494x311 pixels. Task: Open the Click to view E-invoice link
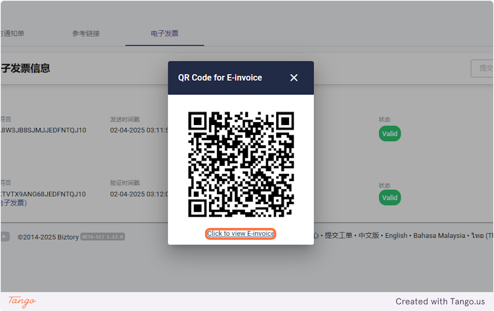(x=241, y=234)
